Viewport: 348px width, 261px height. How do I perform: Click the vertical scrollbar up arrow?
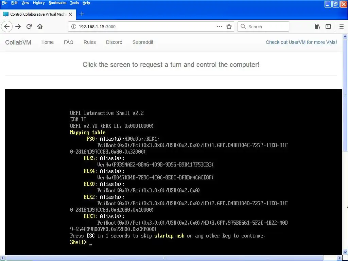345,36
